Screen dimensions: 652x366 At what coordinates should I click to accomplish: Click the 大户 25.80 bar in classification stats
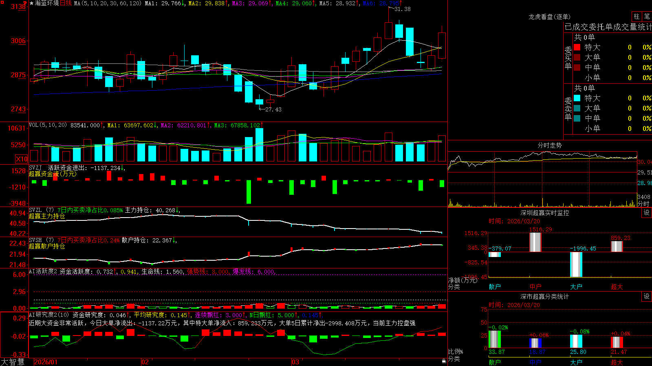tap(576, 342)
